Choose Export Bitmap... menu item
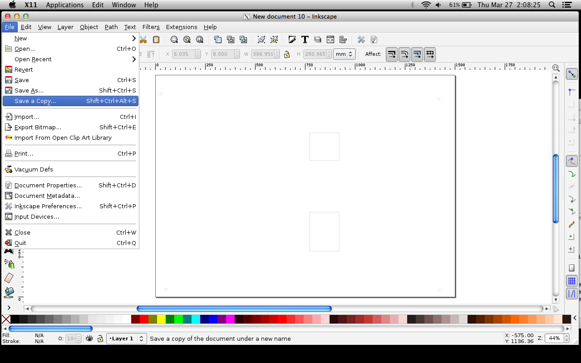This screenshot has width=581, height=363. pyautogui.click(x=70, y=127)
